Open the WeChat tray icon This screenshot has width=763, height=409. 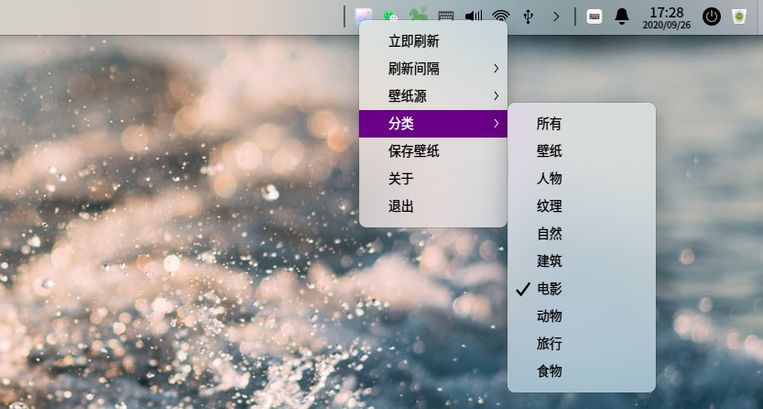pyautogui.click(x=392, y=17)
